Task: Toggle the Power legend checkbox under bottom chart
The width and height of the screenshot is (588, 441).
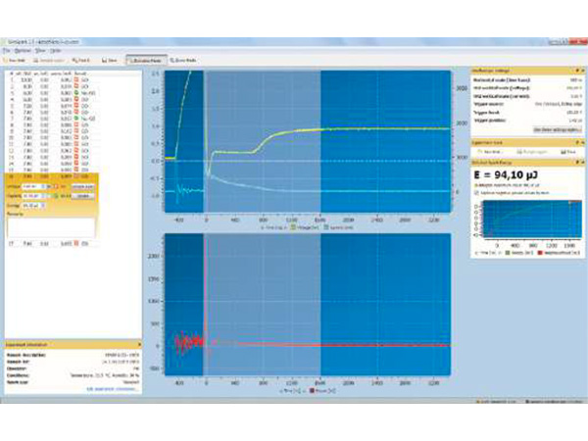Action: point(313,390)
